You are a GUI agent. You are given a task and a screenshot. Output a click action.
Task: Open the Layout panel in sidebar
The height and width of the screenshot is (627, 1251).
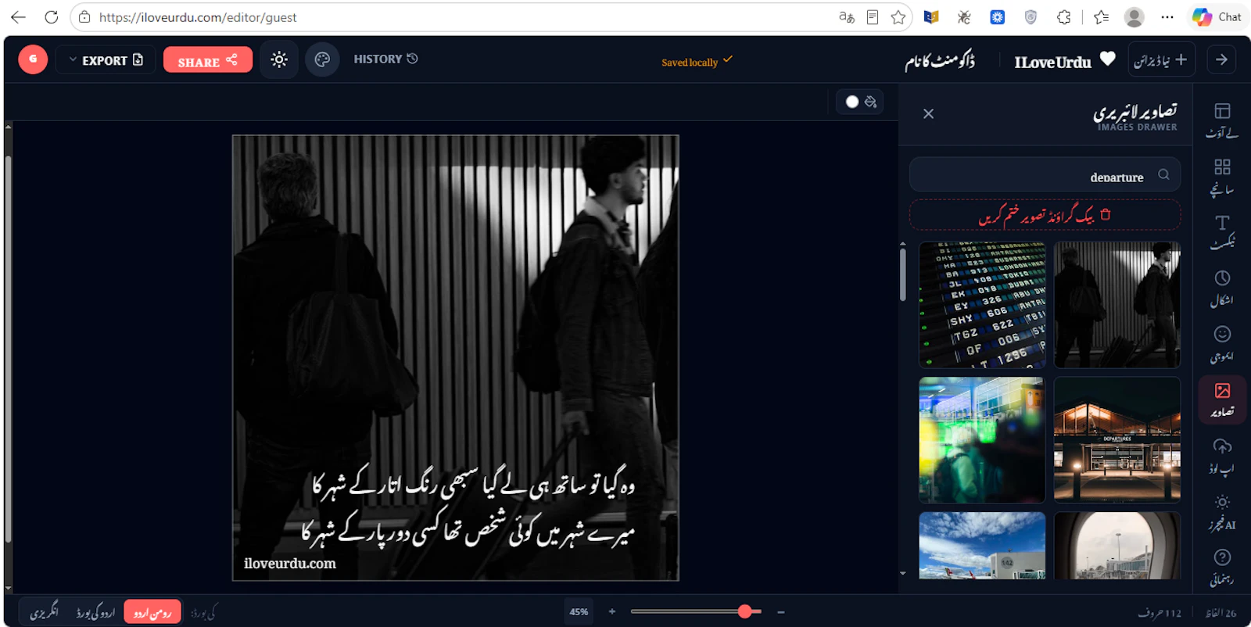[x=1222, y=120]
